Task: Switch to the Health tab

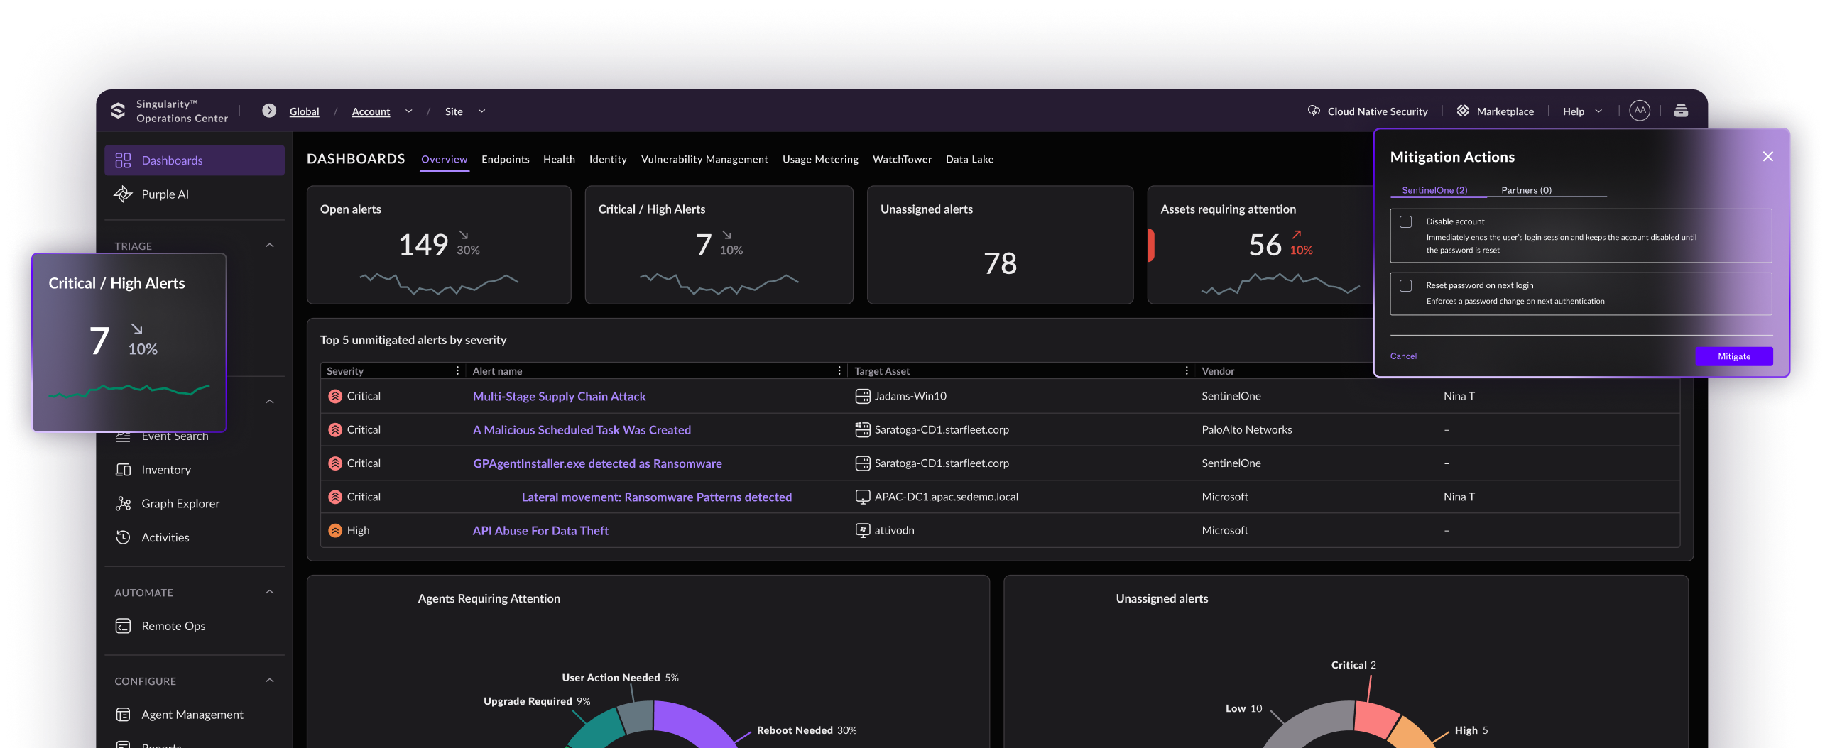Action: [559, 159]
